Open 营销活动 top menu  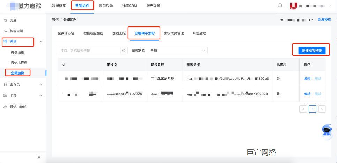(106, 6)
